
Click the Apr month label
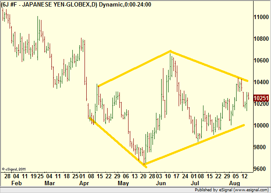(x=84, y=183)
